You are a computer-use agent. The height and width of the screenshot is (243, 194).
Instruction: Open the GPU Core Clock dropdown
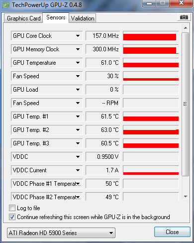[78, 36]
